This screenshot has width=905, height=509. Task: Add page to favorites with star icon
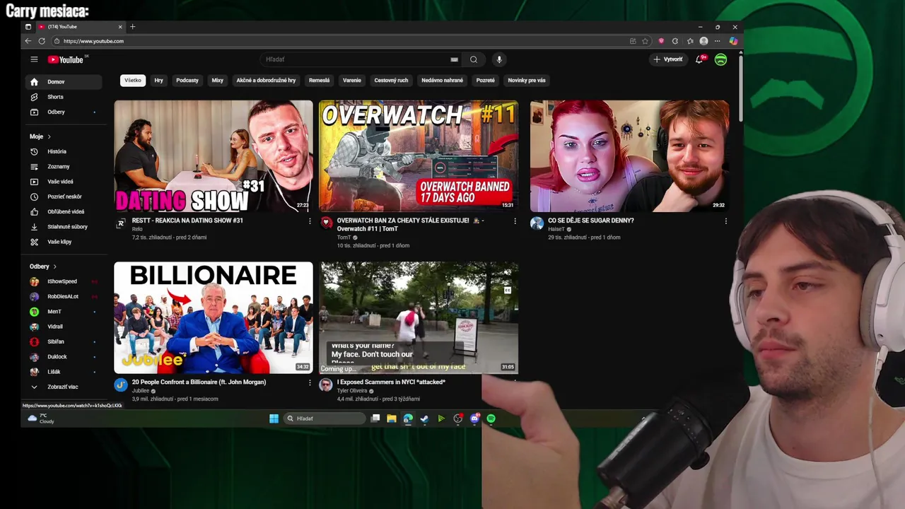[645, 41]
